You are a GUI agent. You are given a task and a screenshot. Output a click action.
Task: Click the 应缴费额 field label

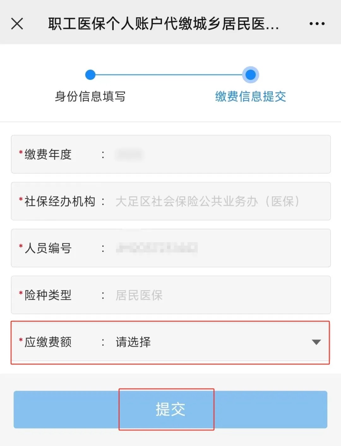click(x=48, y=342)
